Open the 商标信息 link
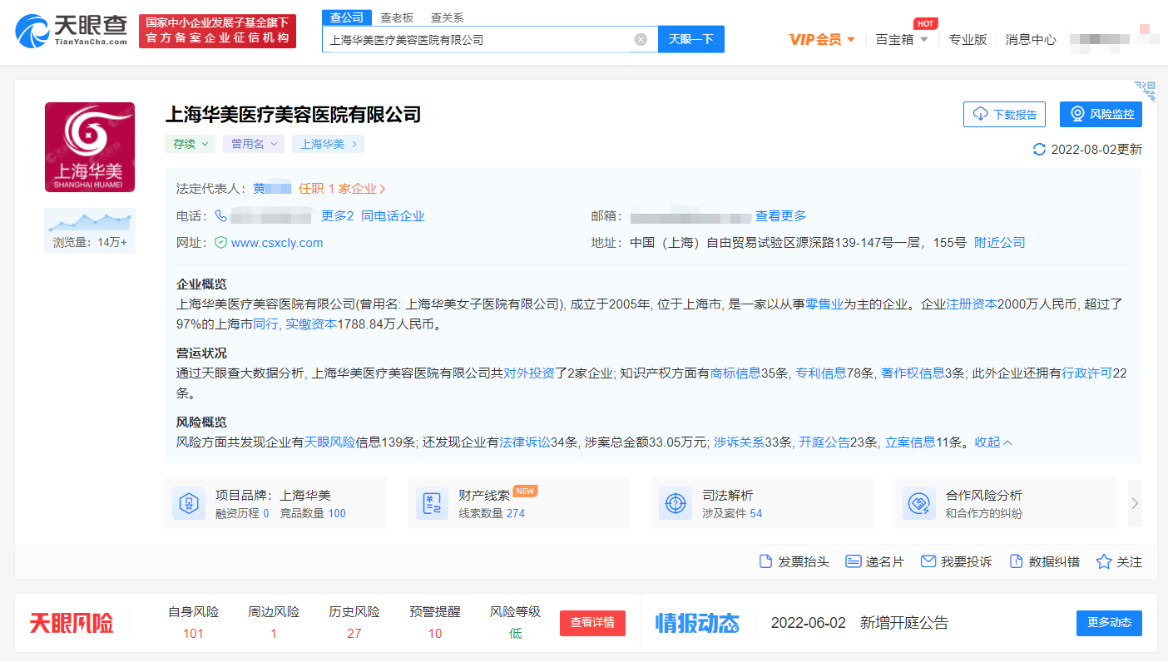Viewport: 1168px width, 662px height. [x=735, y=373]
